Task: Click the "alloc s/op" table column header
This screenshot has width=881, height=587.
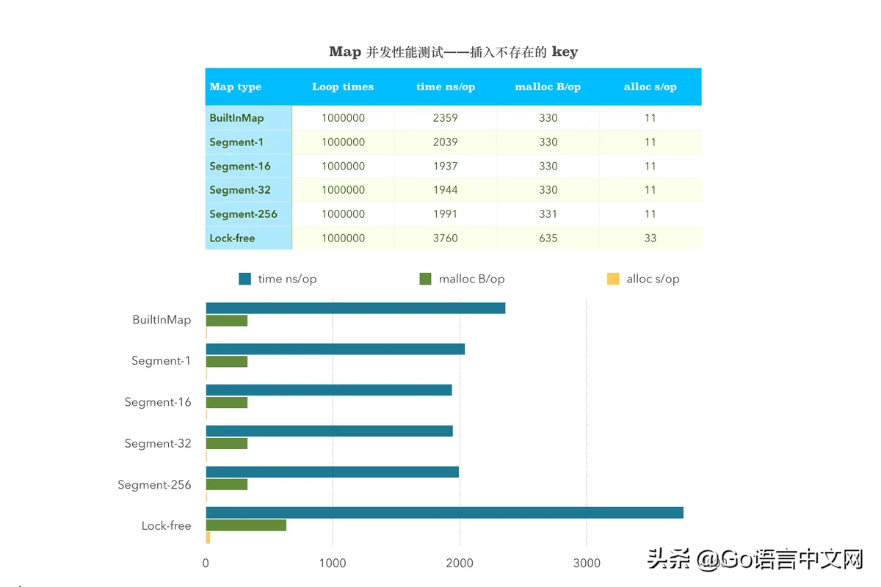Action: coord(650,87)
